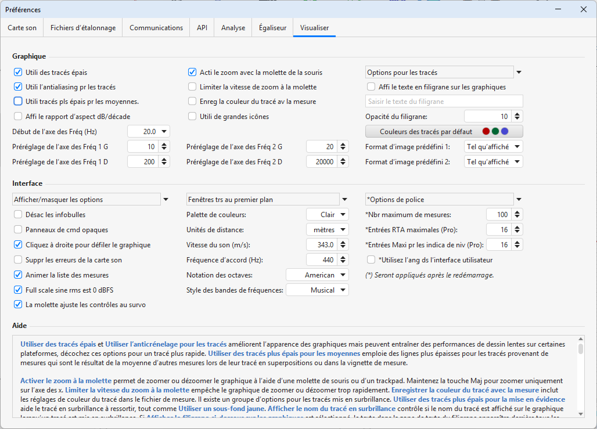The image size is (597, 429).
Task: Open Enregistrer la couleur du tracé link
Action: tap(465, 390)
